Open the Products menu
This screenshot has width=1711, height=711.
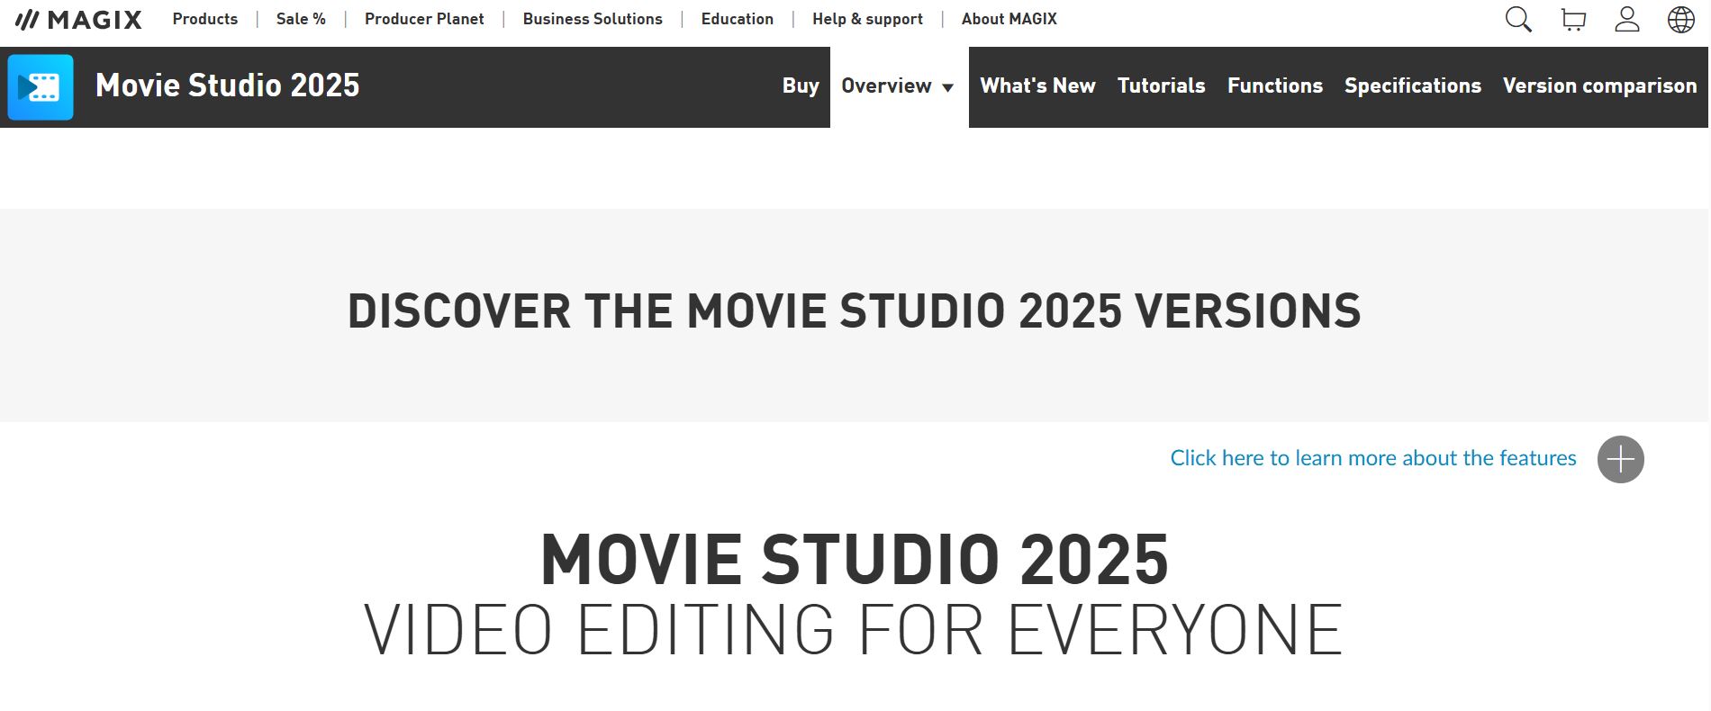tap(205, 19)
